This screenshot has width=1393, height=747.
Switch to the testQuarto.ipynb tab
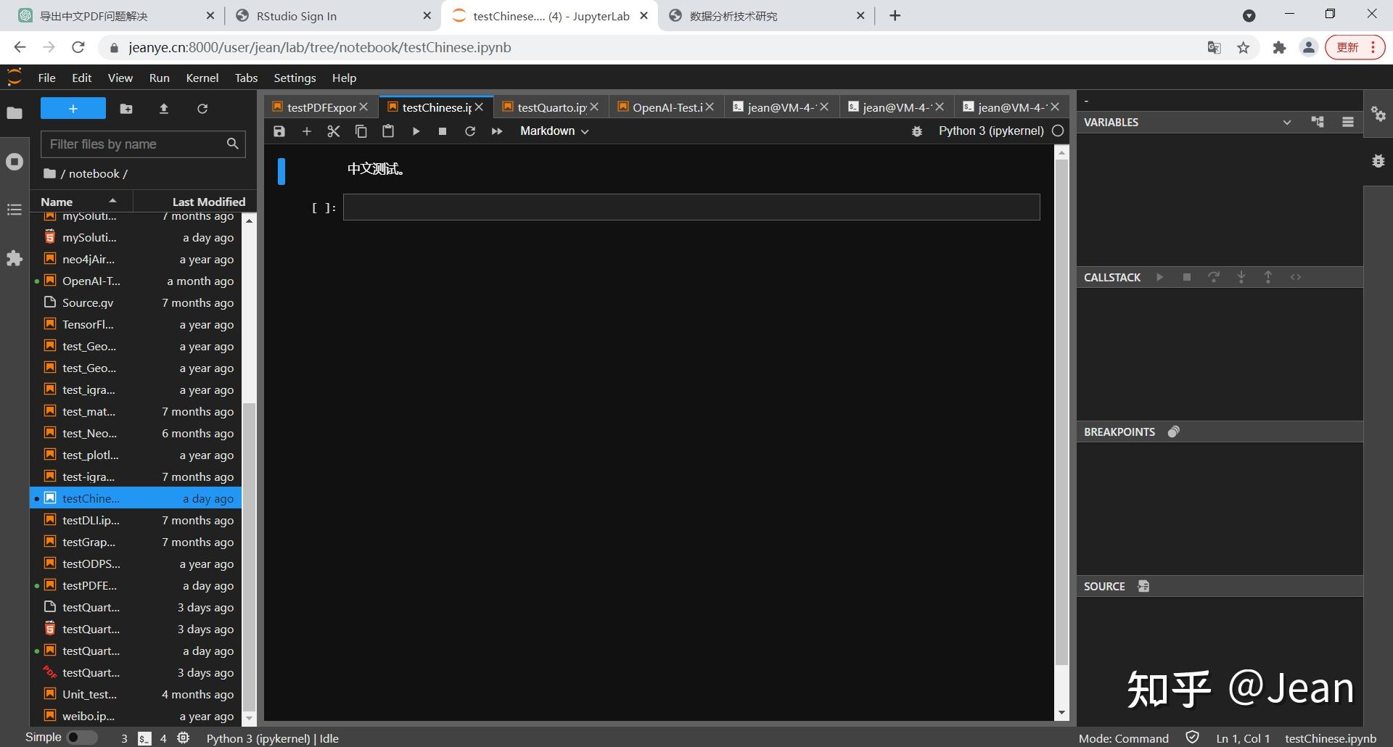[x=550, y=107]
